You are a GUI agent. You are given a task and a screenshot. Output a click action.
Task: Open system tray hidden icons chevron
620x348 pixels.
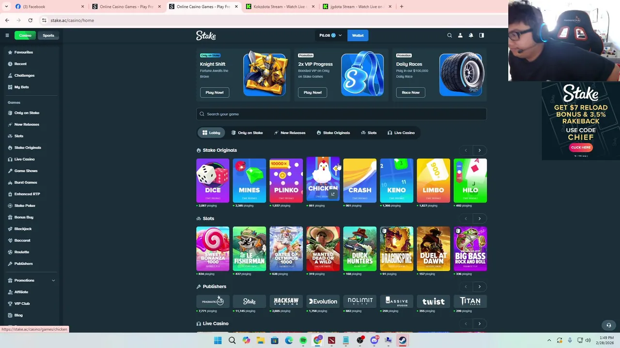549,341
